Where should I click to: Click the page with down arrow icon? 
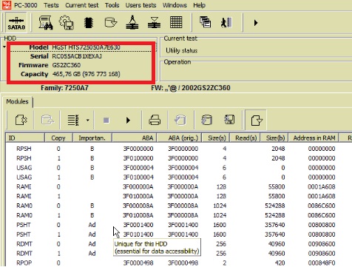256,121
